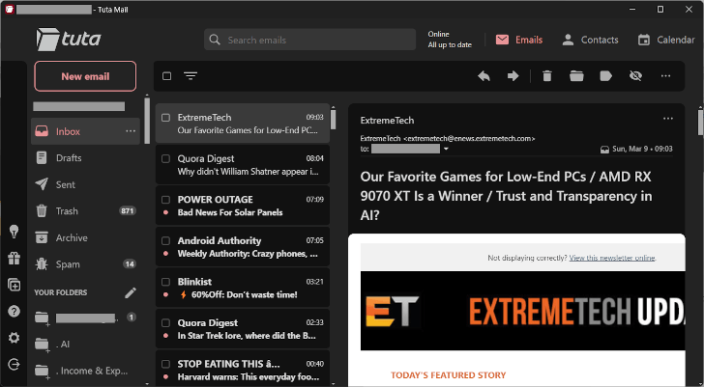Open ellipsis menu in ExtremeTech email header
This screenshot has height=387, width=704.
tap(667, 119)
